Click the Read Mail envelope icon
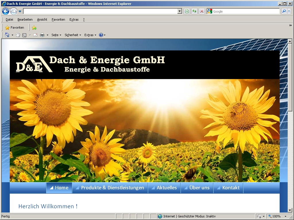 [x=35, y=35]
